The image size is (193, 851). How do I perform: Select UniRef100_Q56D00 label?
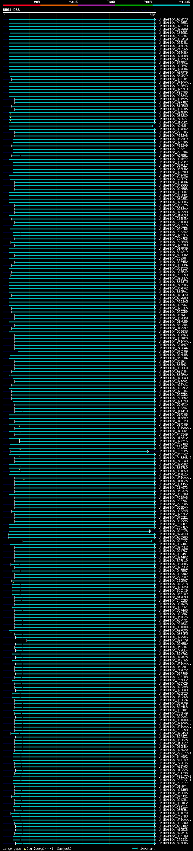pyautogui.click(x=173, y=507)
